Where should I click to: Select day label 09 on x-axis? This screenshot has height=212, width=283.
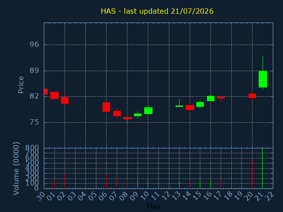coord(134,196)
